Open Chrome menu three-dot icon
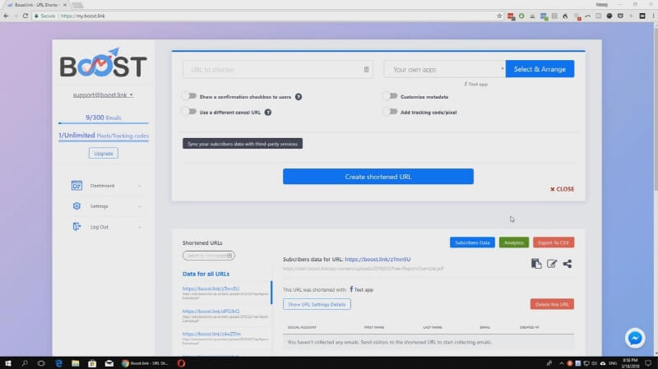Image resolution: width=658 pixels, height=369 pixels. point(653,16)
